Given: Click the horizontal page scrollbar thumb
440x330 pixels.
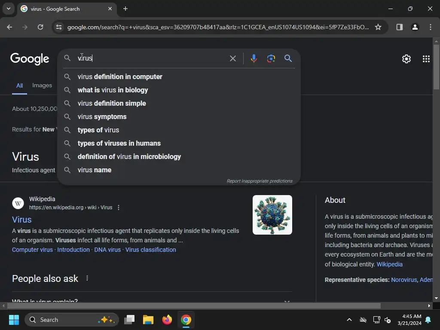Looking at the screenshot, I should coord(194,306).
